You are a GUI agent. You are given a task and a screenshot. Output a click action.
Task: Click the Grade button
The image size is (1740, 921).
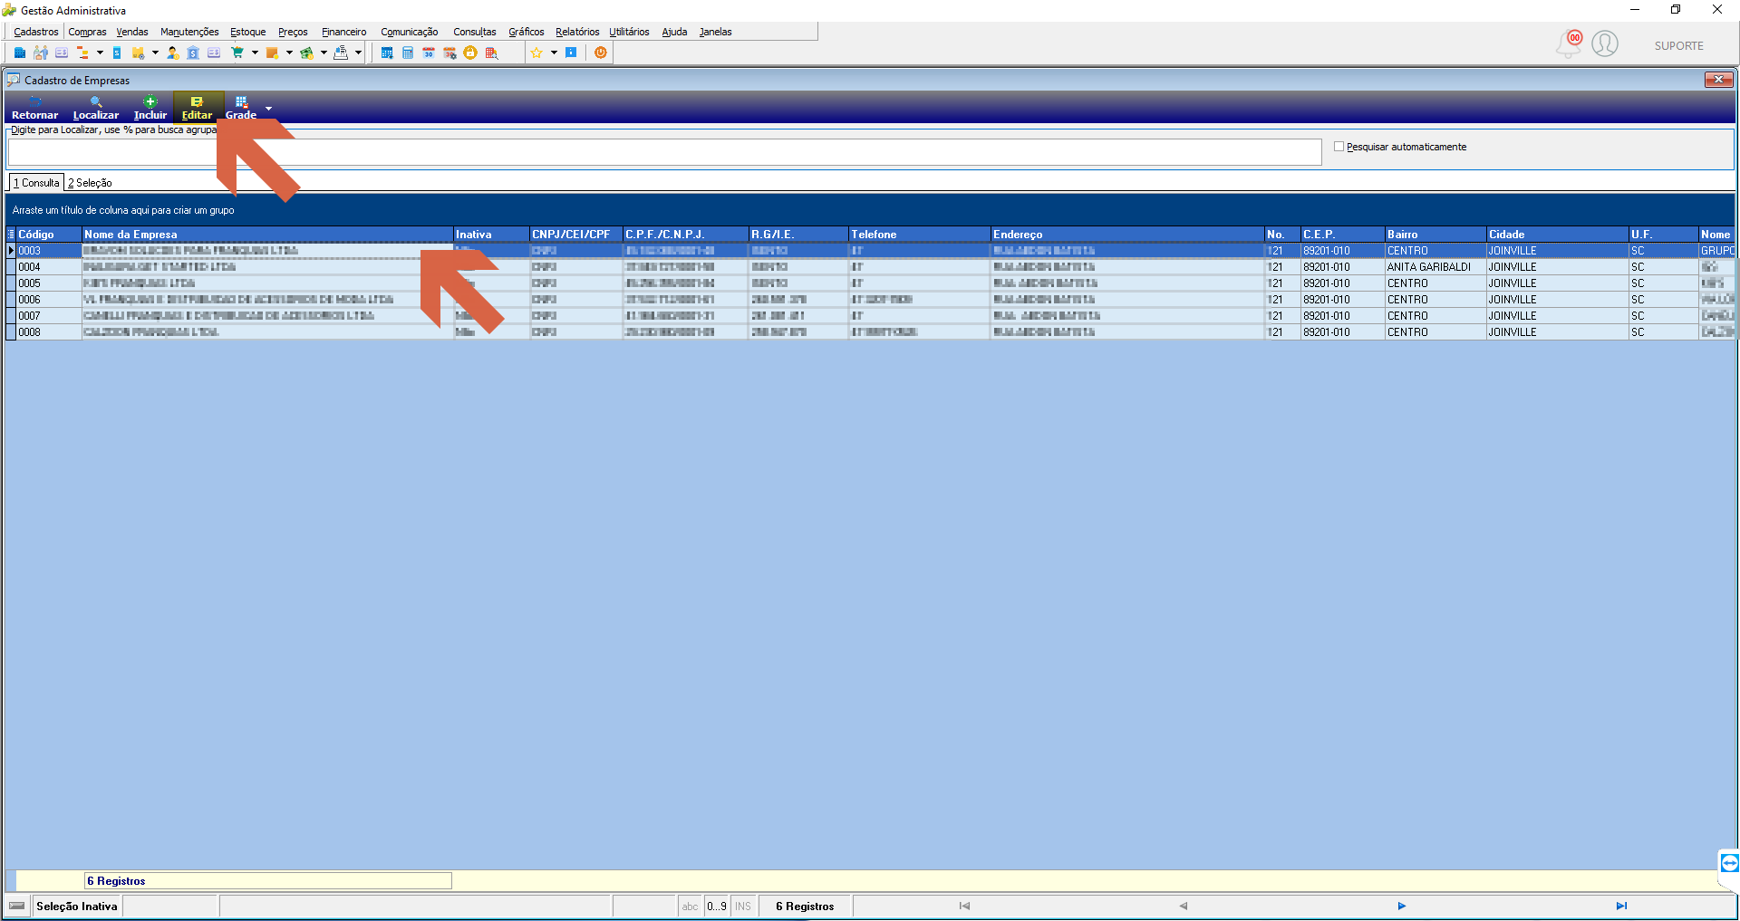(x=241, y=108)
